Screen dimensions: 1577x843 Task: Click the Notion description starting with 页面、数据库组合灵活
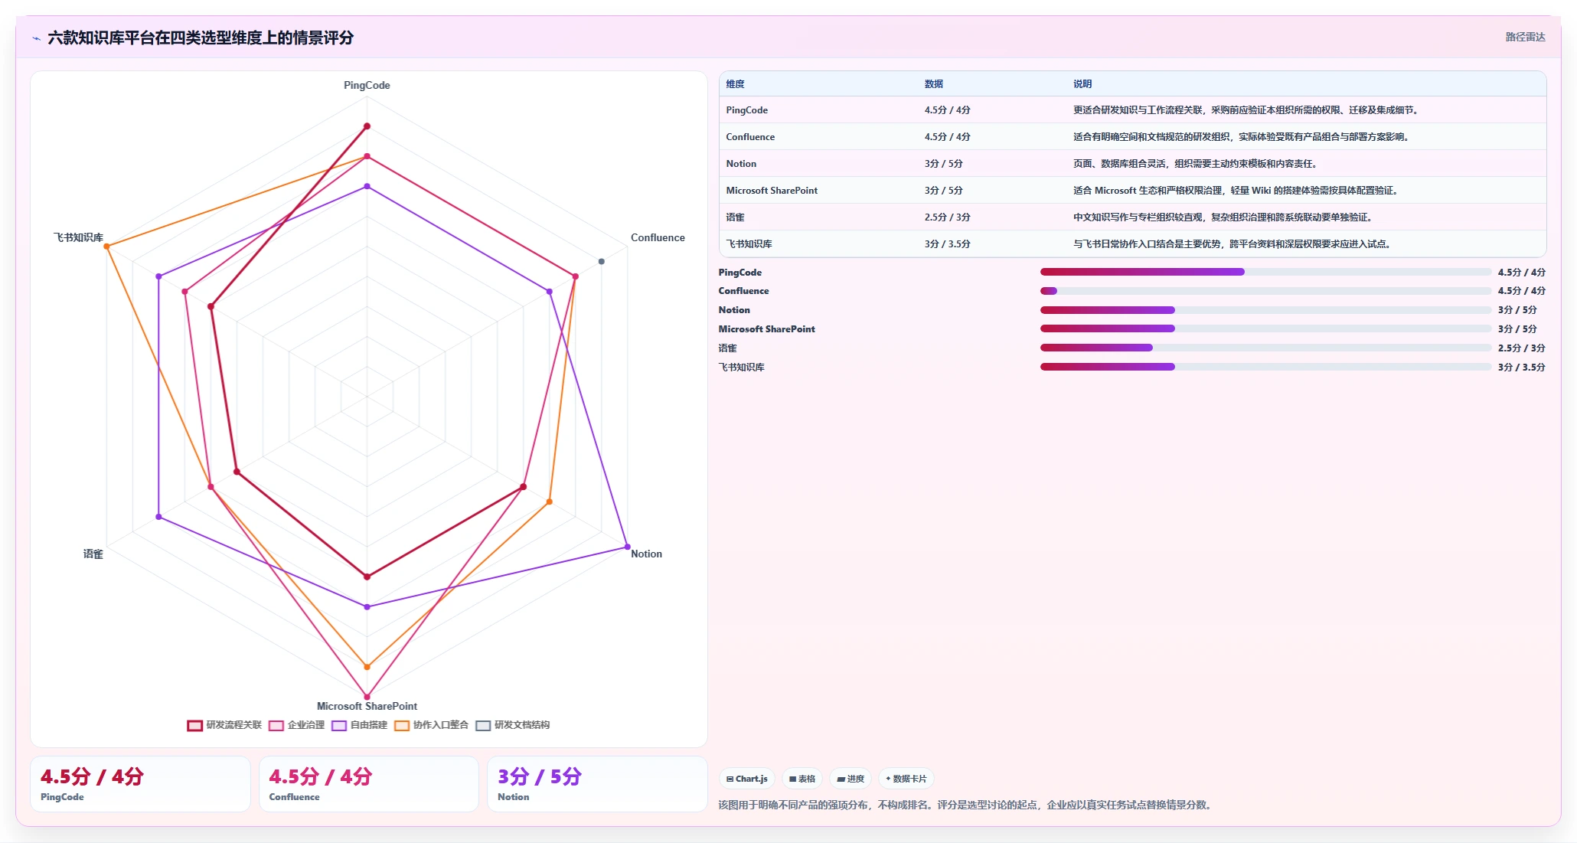[x=1196, y=164]
